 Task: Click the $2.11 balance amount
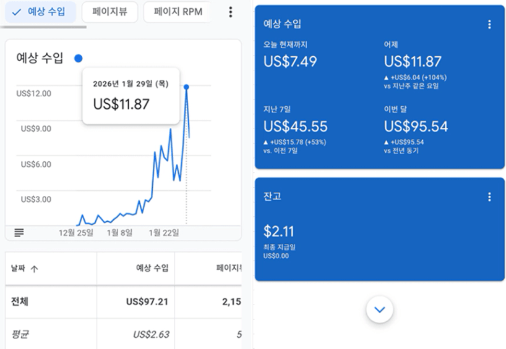279,232
